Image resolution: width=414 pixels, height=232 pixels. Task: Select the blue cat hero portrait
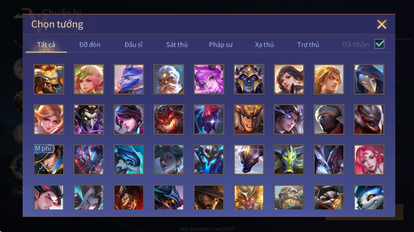tap(369, 197)
